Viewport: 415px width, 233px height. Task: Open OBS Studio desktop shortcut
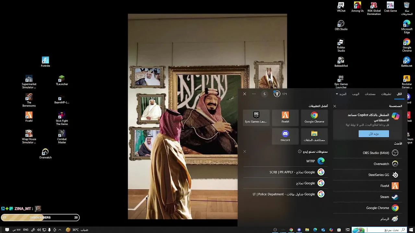pos(341,26)
